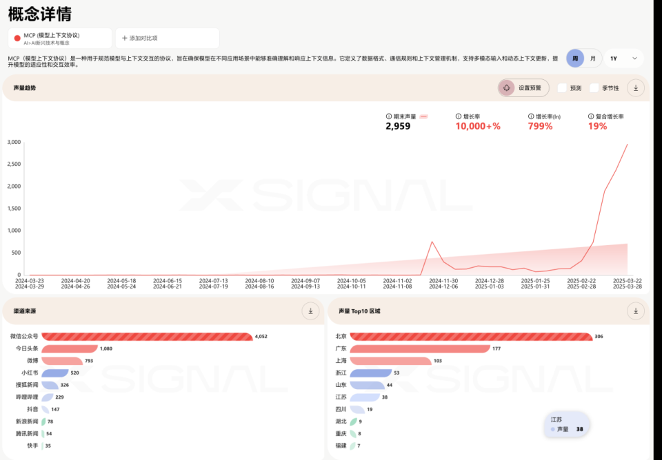
Task: Click the 腾讯新闻 label
Action: [27, 433]
